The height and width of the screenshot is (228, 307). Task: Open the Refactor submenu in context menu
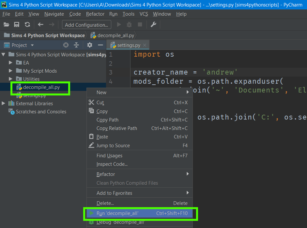pos(140,174)
